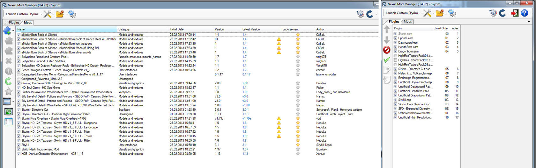The width and height of the screenshot is (536, 168).
Task: Click the gold endorsement star for SkyUI mod
Action: coord(298,145)
